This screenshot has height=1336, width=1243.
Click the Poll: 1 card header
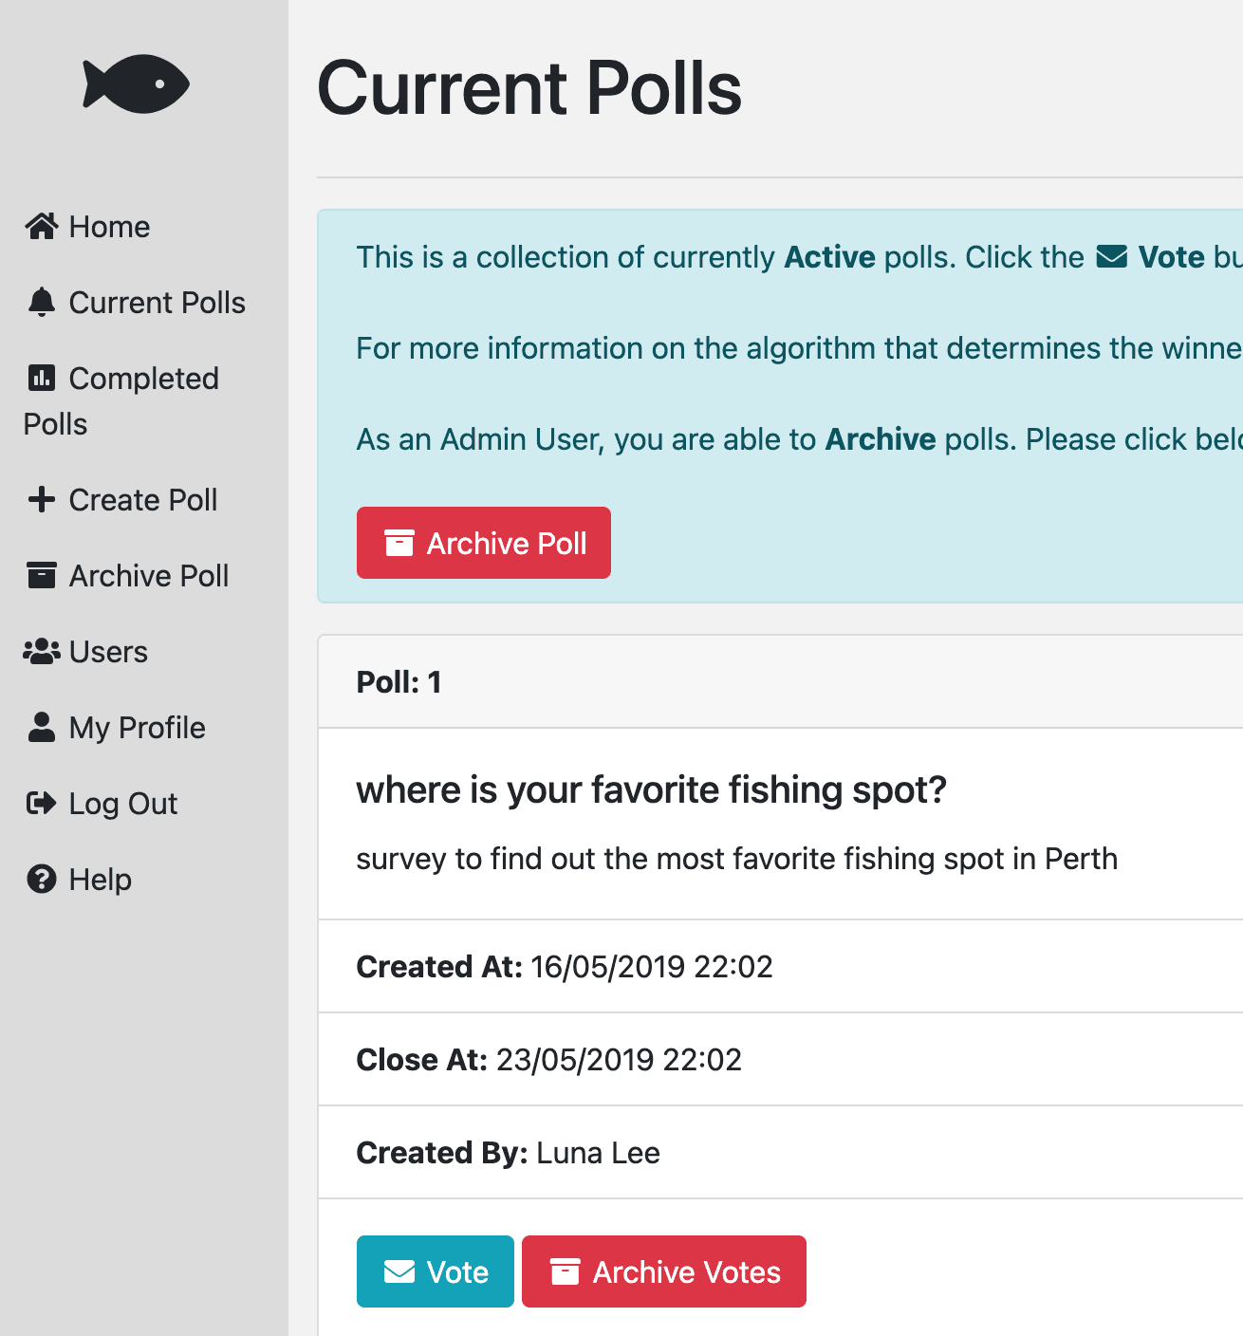coord(780,682)
